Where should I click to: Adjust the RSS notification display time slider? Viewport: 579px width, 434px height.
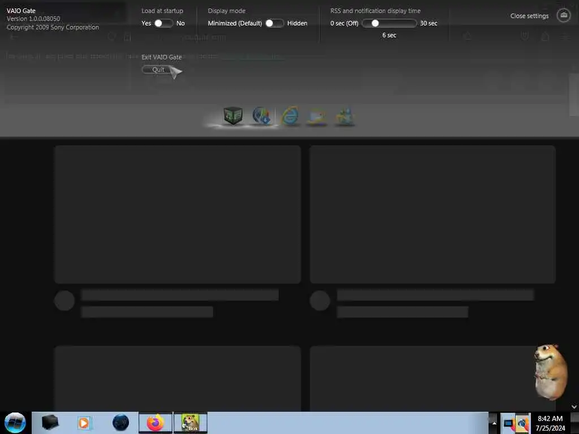point(389,23)
